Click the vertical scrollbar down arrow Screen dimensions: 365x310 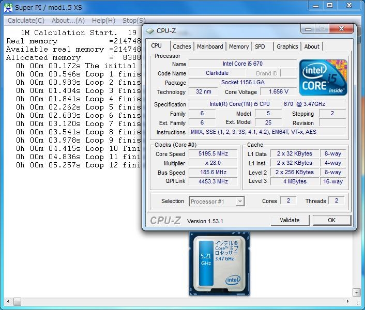pyautogui.click(x=356, y=292)
